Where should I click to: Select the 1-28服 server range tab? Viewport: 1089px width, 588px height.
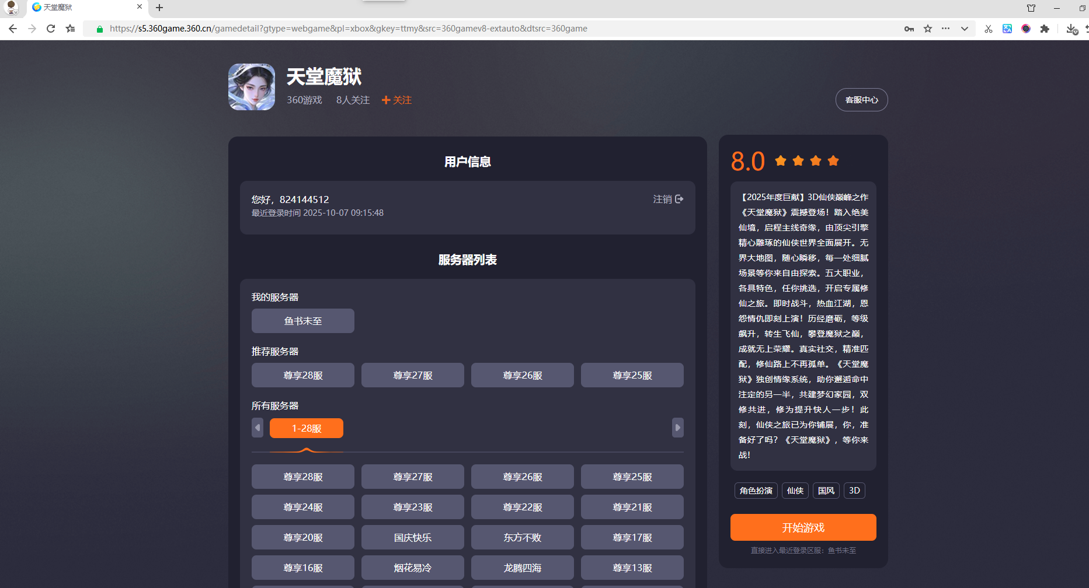(306, 428)
